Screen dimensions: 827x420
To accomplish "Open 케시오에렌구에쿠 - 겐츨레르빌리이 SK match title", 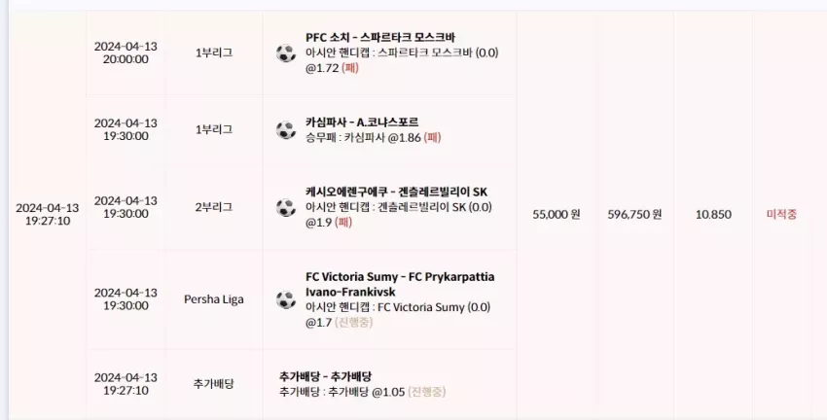I will (x=396, y=192).
